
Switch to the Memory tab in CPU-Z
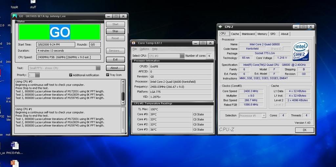coord(262,34)
